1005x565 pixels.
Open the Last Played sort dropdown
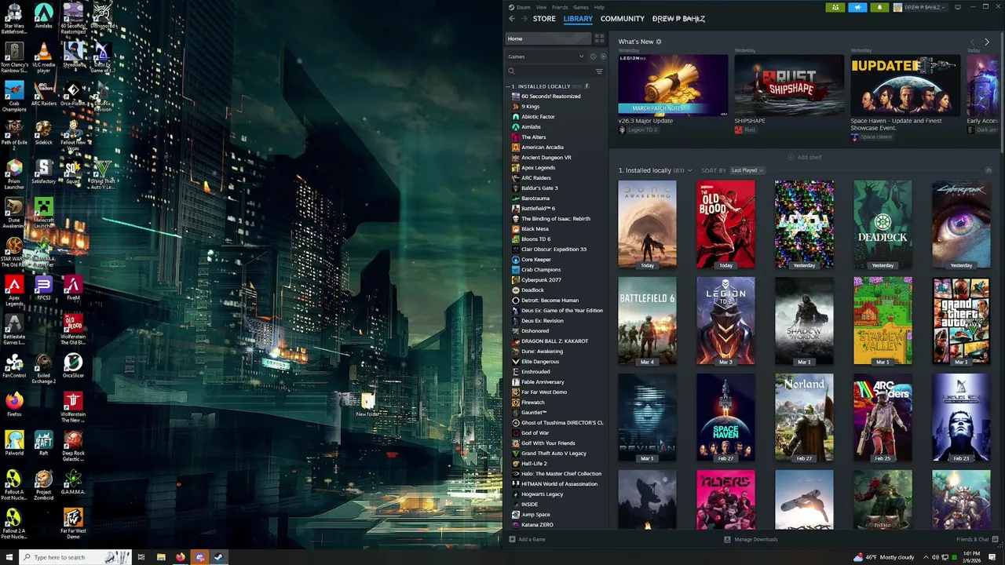747,170
